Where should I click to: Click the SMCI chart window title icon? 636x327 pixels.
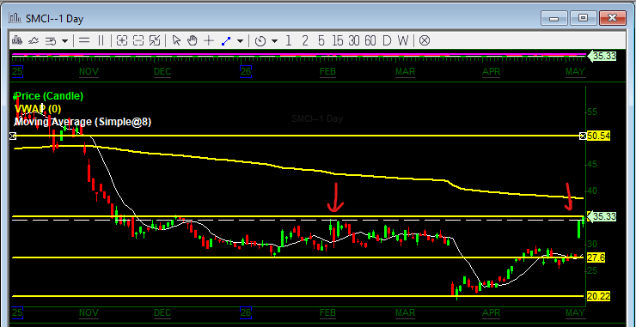pyautogui.click(x=15, y=18)
